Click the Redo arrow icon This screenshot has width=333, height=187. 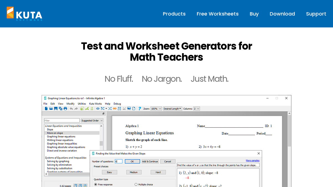[x=76, y=109]
